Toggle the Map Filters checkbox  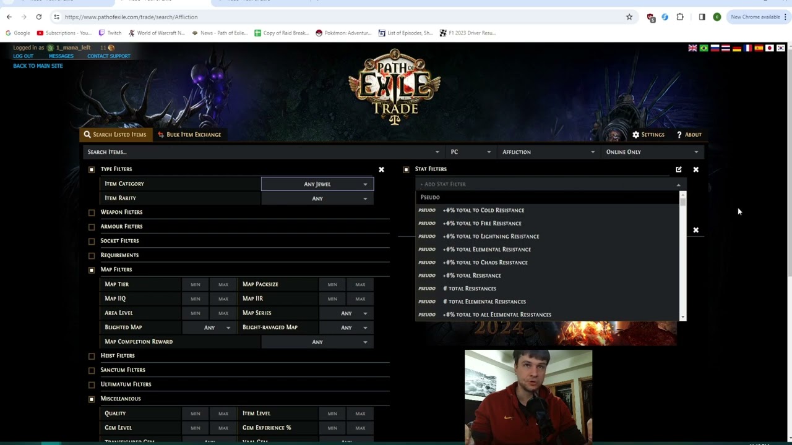point(92,270)
